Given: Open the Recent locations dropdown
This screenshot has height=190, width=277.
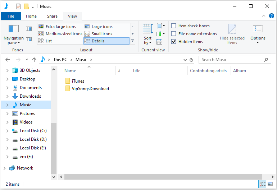Looking at the screenshot, I should point(27,60).
